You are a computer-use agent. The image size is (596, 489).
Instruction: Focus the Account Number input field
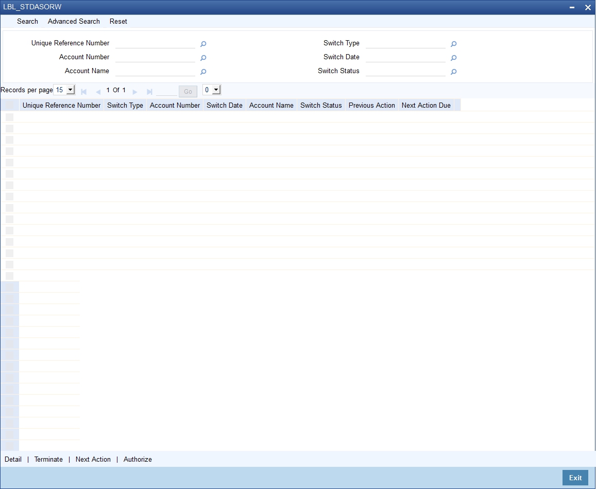155,57
